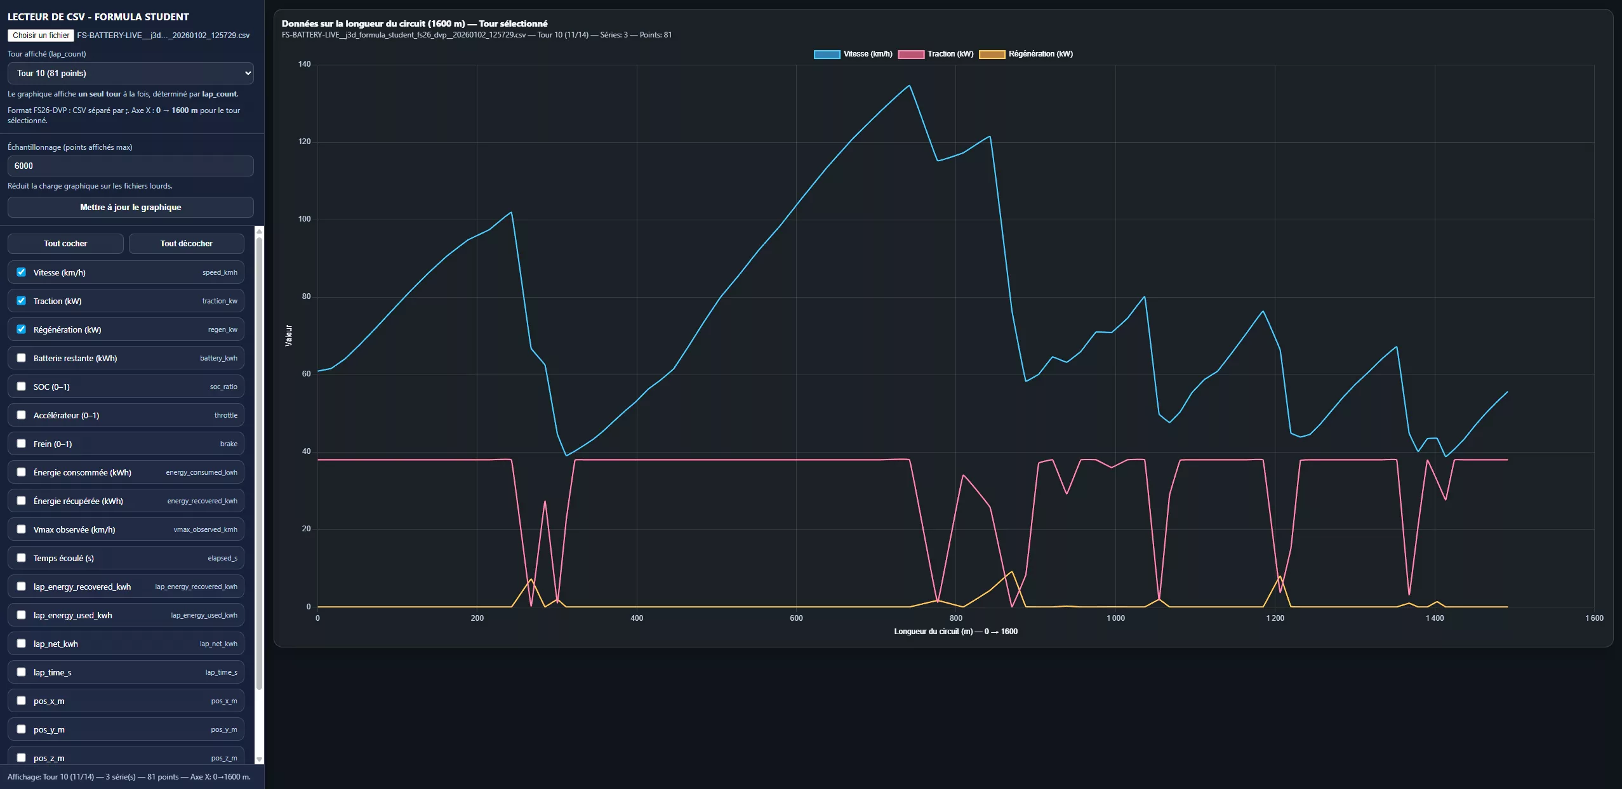Image resolution: width=1622 pixels, height=789 pixels.
Task: Enable Batterie restante (kWh) checkbox
Action: (22, 358)
